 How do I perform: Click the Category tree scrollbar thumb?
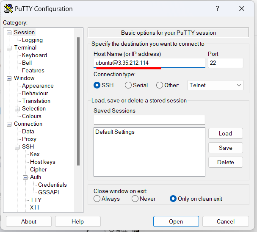point(78,102)
